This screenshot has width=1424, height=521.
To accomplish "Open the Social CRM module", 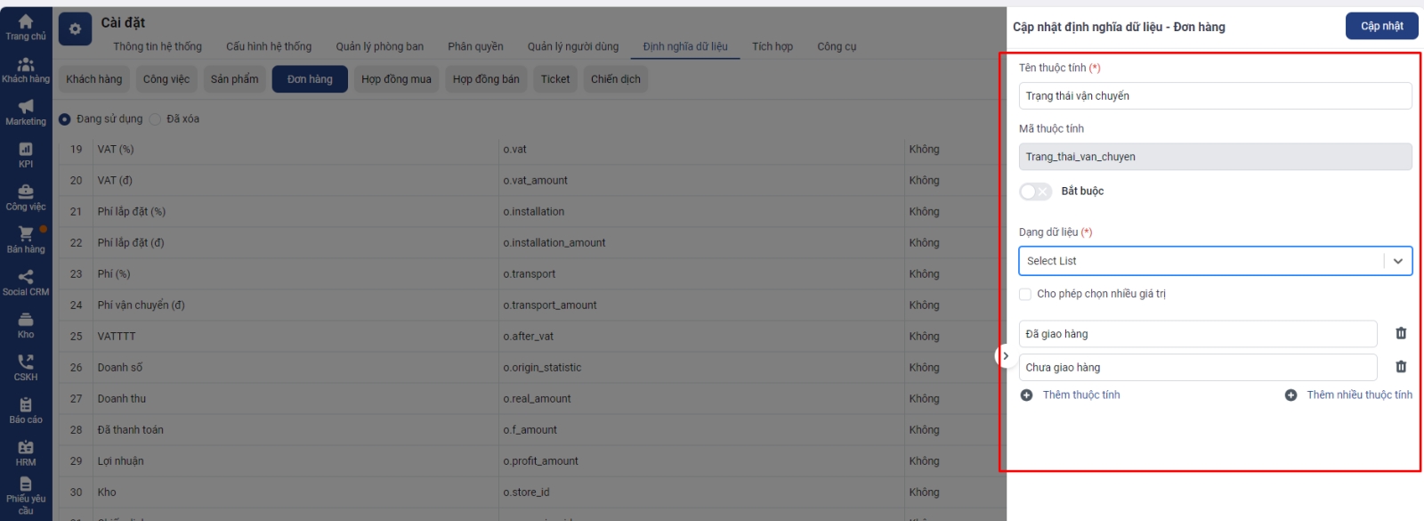I will [26, 282].
